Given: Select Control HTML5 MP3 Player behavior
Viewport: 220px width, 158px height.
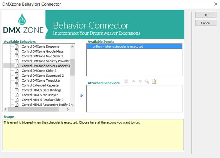Looking at the screenshot, I should (40, 95).
